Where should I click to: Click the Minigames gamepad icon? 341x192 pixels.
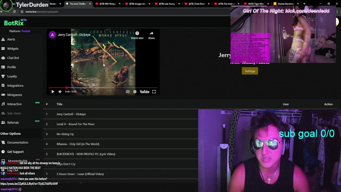point(3,95)
